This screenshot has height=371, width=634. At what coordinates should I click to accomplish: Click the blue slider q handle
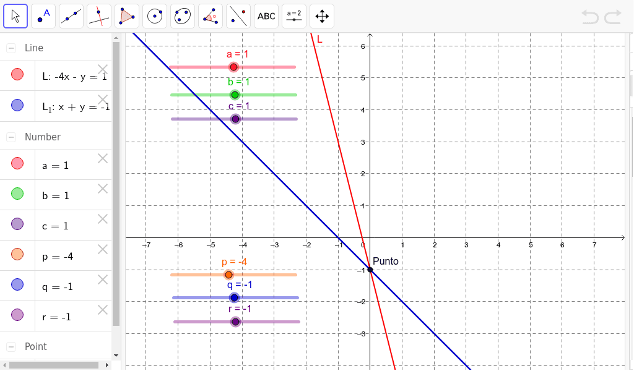(x=234, y=298)
